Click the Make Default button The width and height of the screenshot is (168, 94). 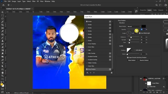point(132,60)
